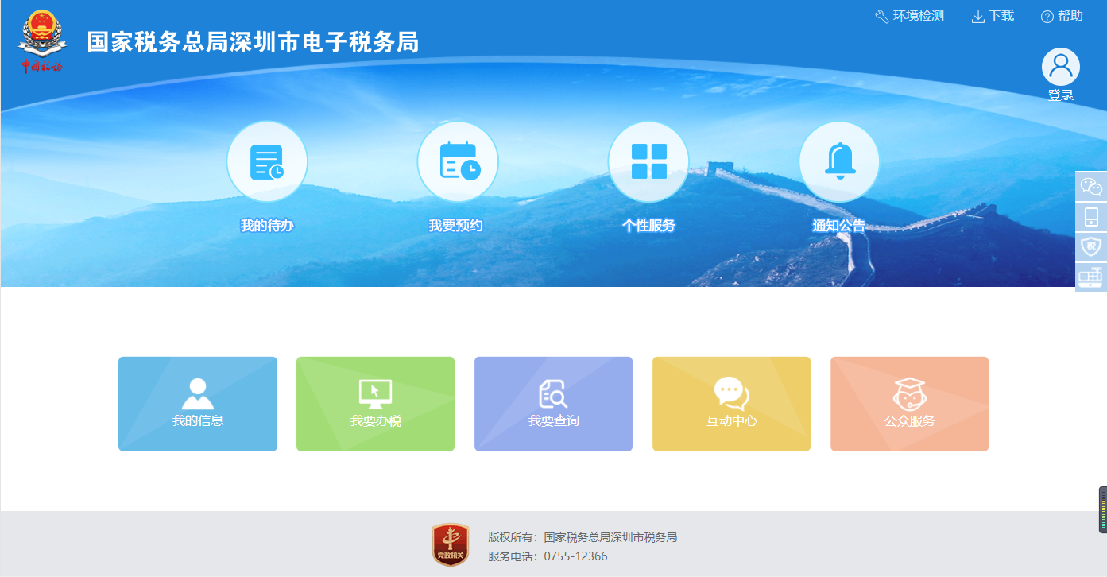Open 我的待办 document icon

[x=267, y=161]
